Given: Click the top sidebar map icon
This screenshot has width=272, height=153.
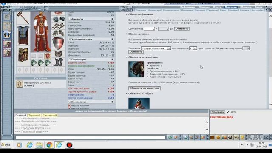Looking at the screenshot, I should 7,17.
